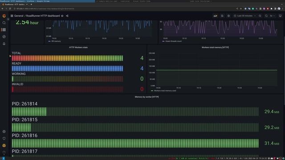Close the RoadRunner HTTP dashboard tab
285x160 pixels.
[27, 4]
